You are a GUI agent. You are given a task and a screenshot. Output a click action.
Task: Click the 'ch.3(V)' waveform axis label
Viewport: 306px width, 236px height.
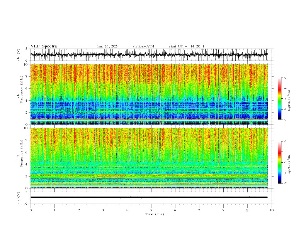click(x=19, y=198)
